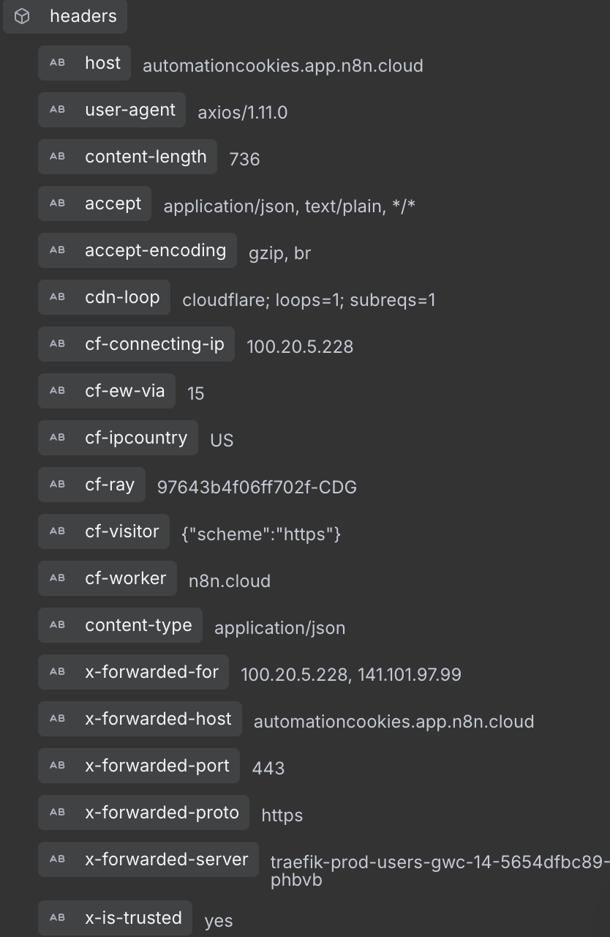
Task: Click the n8n.cloud cf-worker value
Action: [229, 581]
